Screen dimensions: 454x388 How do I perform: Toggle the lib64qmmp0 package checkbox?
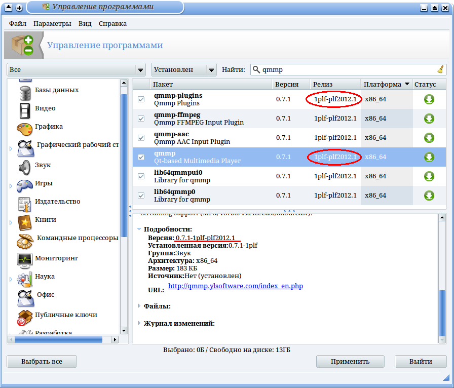141,196
